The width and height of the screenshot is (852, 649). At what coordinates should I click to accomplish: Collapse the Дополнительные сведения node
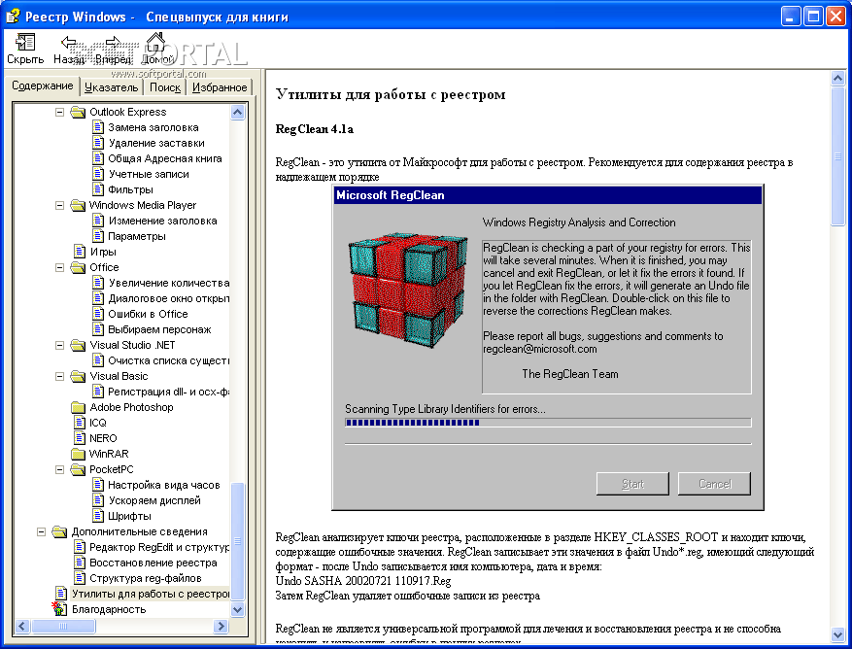tap(42, 532)
